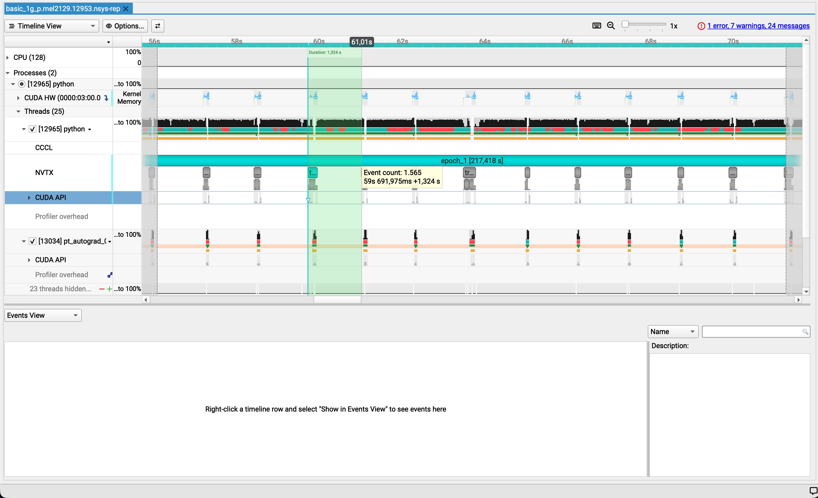Click the swap panes arrows button
Image resolution: width=818 pixels, height=498 pixels.
coord(158,26)
